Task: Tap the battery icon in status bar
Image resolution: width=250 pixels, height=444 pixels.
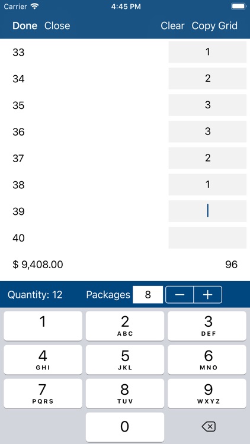Action: click(x=239, y=7)
